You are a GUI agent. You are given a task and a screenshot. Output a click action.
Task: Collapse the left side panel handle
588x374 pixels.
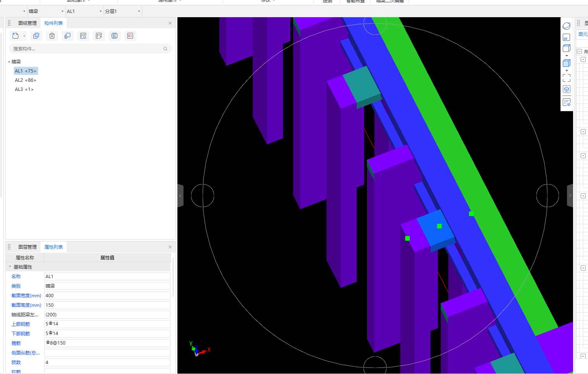[180, 196]
